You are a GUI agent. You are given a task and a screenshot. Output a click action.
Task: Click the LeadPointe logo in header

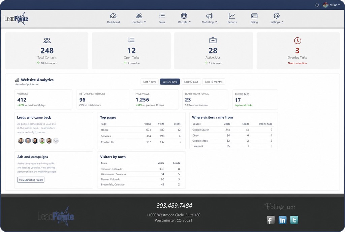[16, 19]
